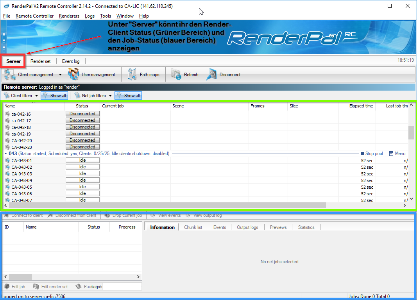Click the Refresh icon
This screenshot has height=300, width=417.
pos(177,75)
